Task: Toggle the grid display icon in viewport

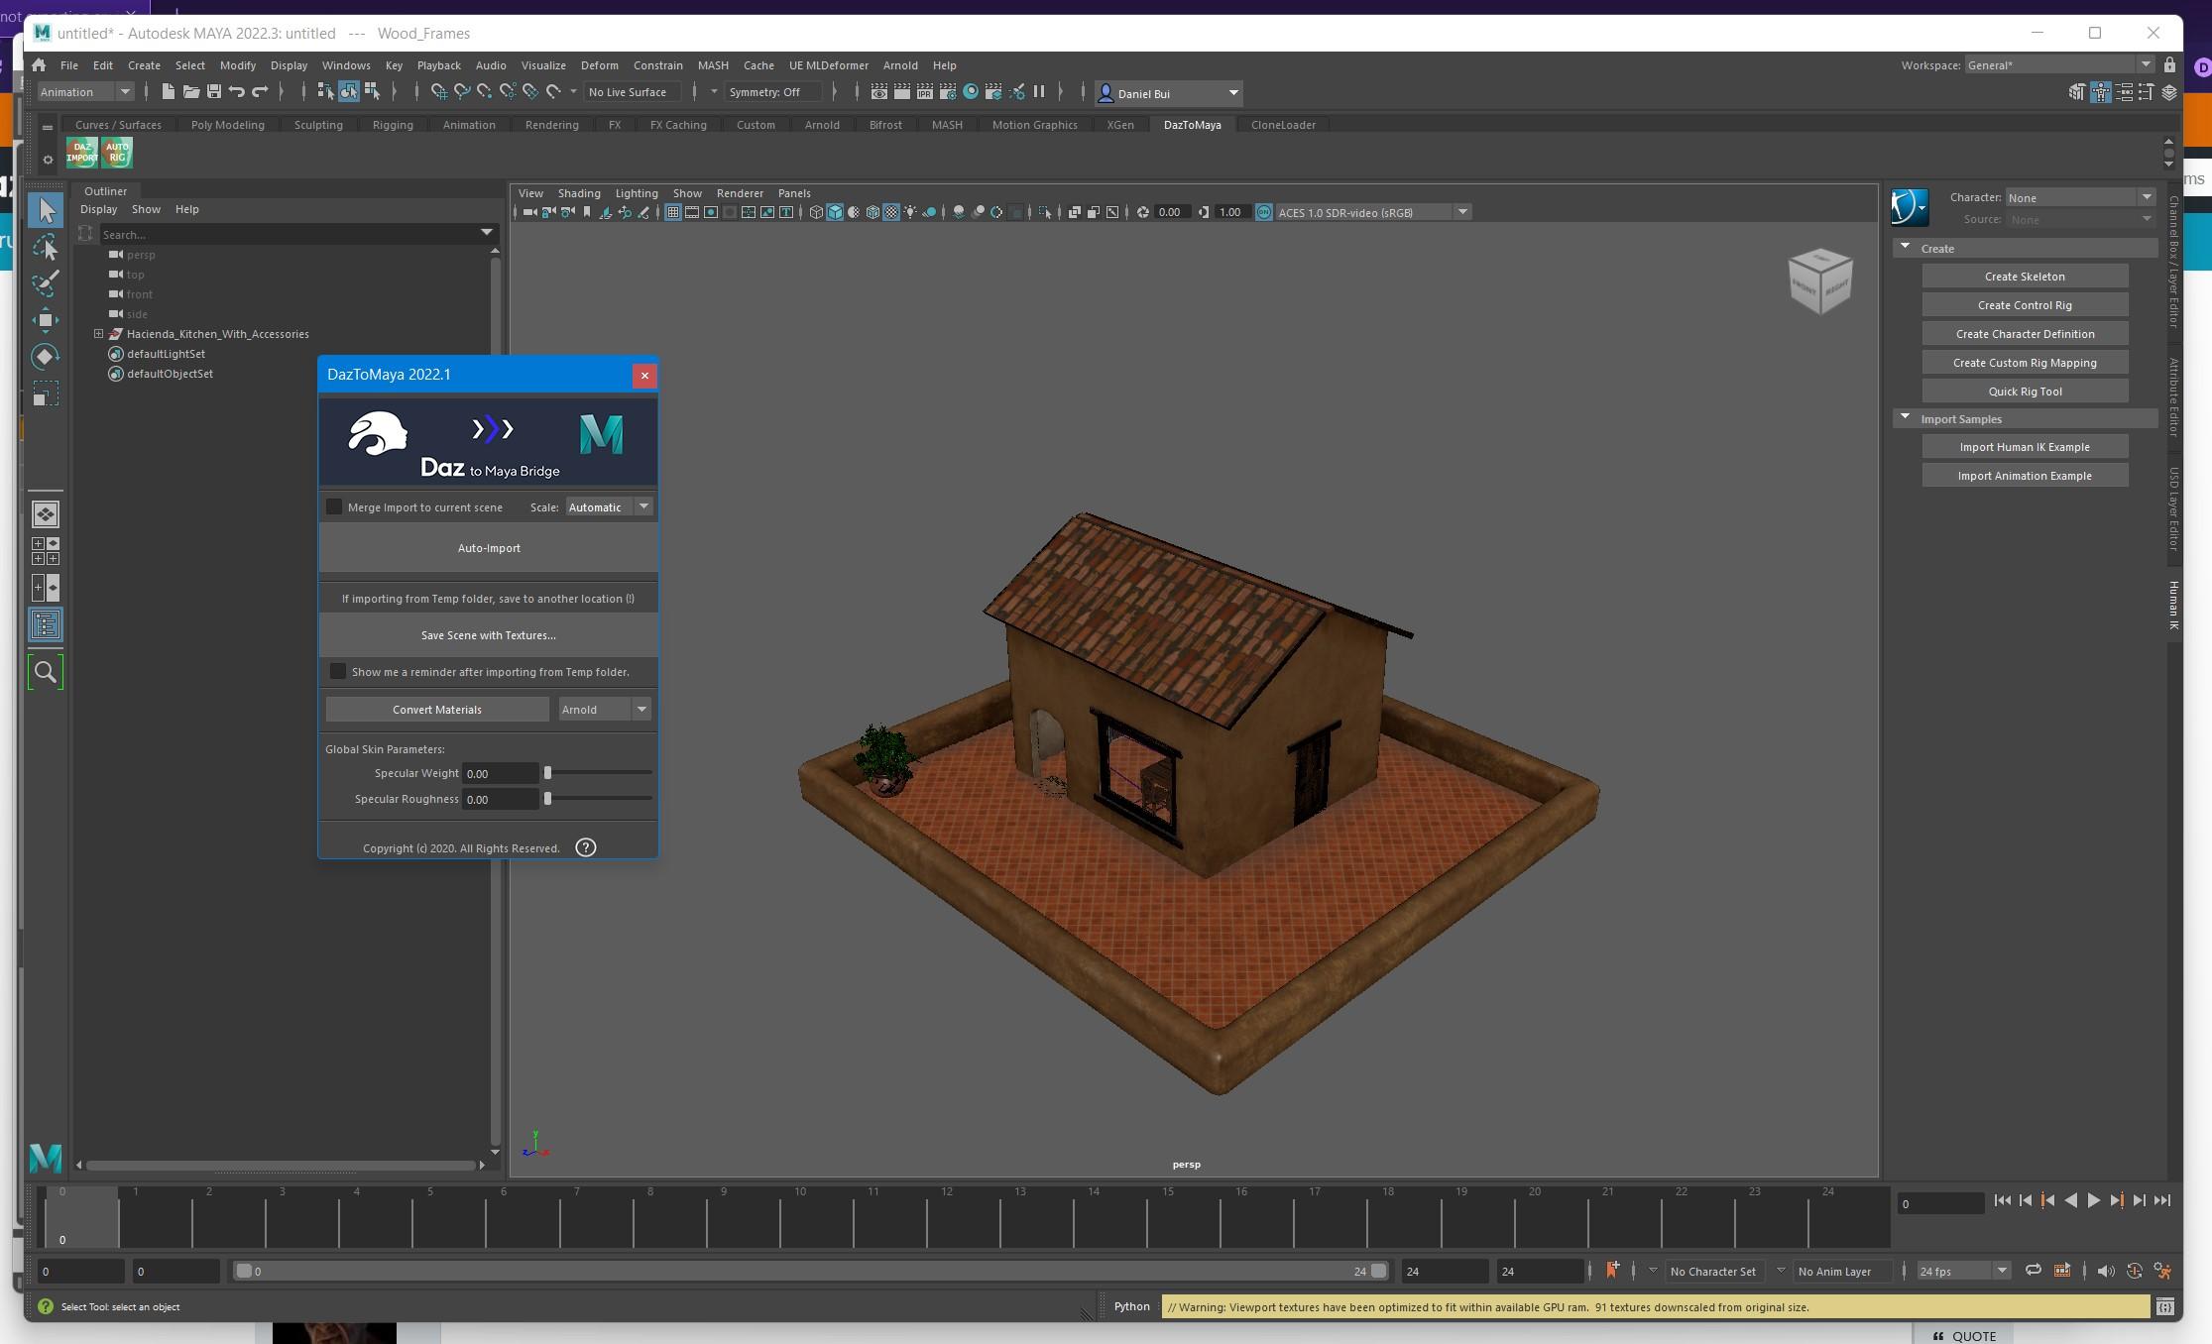Action: point(672,211)
